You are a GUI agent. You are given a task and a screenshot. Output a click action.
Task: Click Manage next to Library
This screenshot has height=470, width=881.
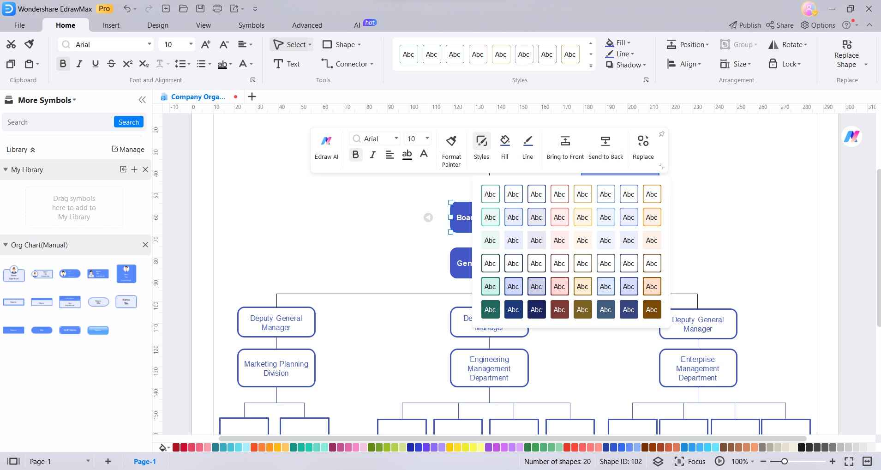point(128,149)
